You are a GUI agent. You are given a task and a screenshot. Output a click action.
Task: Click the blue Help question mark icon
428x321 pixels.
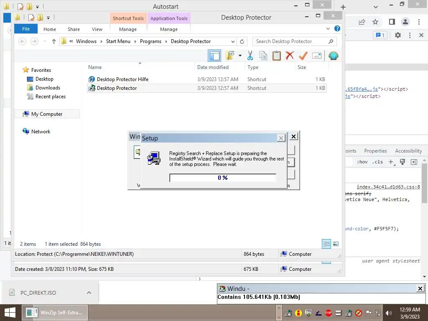point(337,28)
